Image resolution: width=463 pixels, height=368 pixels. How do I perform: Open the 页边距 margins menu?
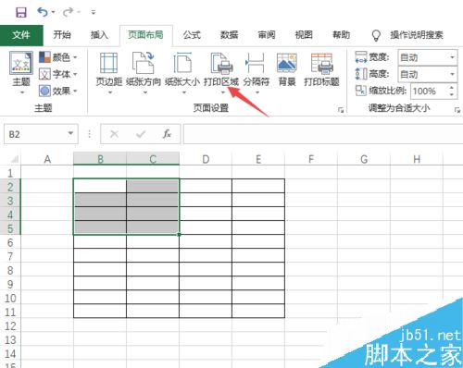pyautogui.click(x=109, y=73)
